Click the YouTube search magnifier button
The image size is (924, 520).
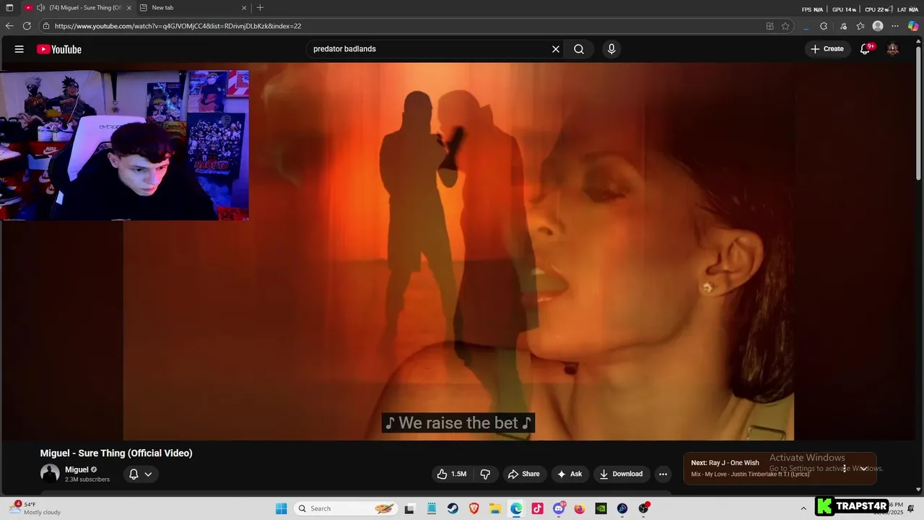pos(579,49)
